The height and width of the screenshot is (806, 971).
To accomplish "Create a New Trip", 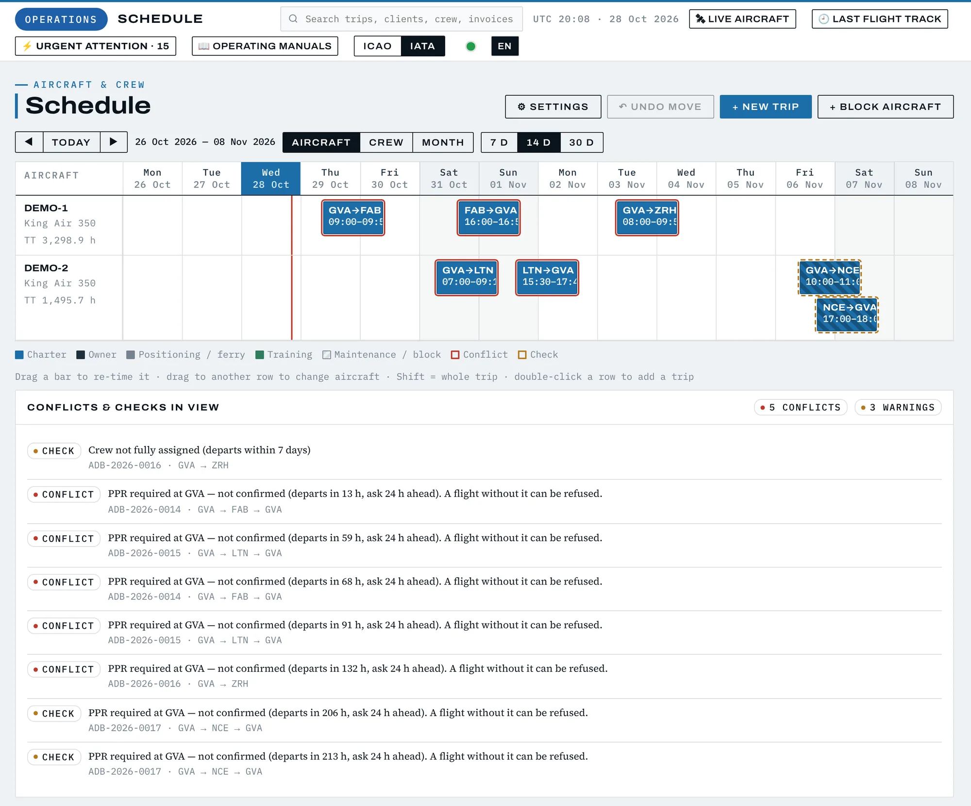I will click(766, 106).
